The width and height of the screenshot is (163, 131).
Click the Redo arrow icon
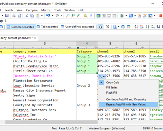[57, 16]
